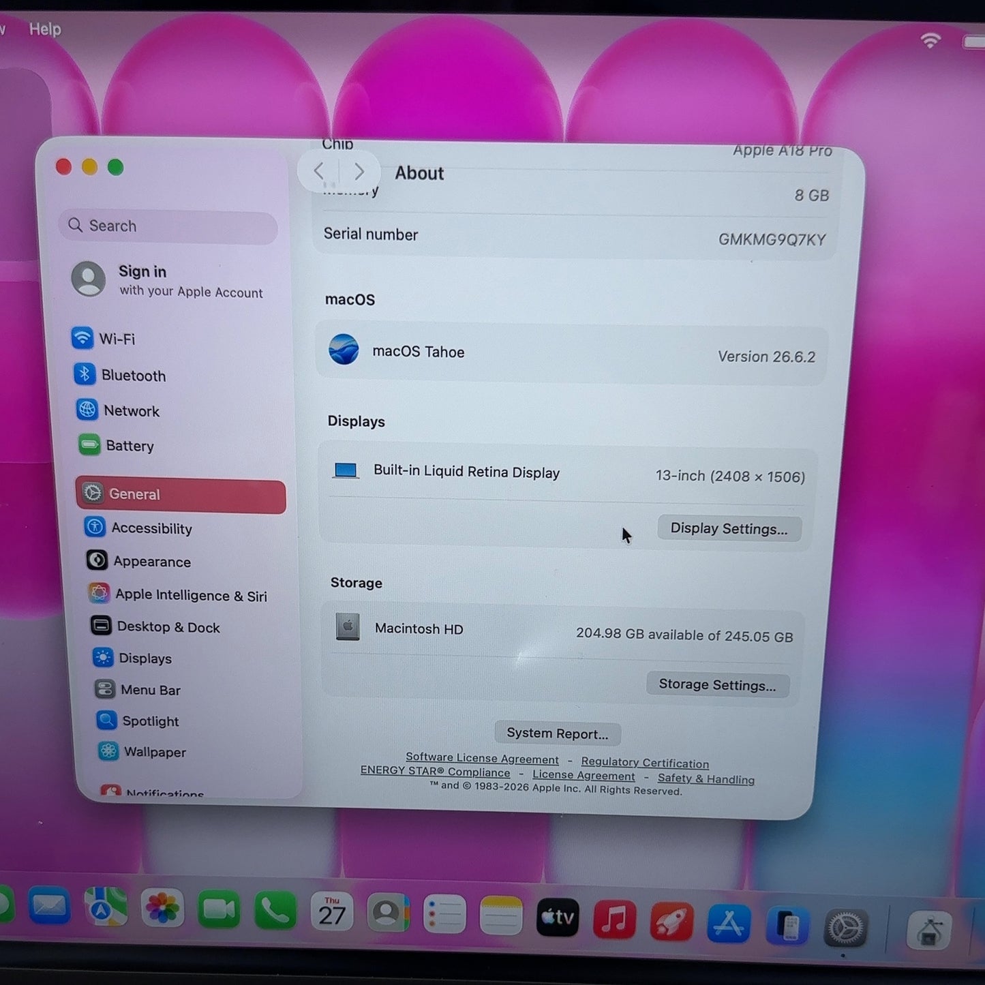Open Bluetooth settings in the sidebar
This screenshot has width=985, height=985.
(120, 375)
